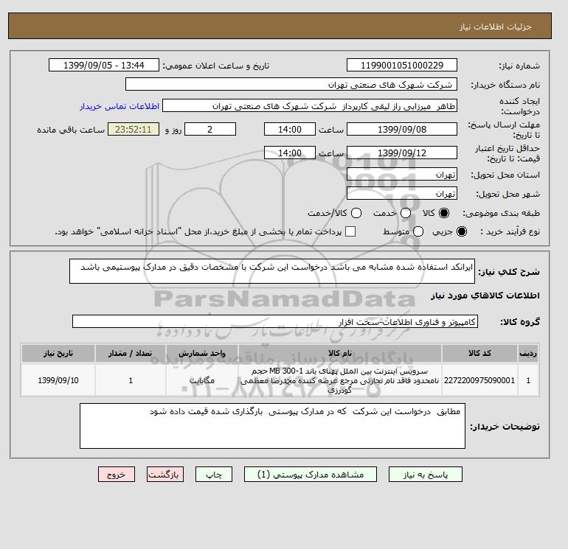Viewport: 568px width, 549px height.
Task: Click the بازگشت back button
Action: [165, 475]
